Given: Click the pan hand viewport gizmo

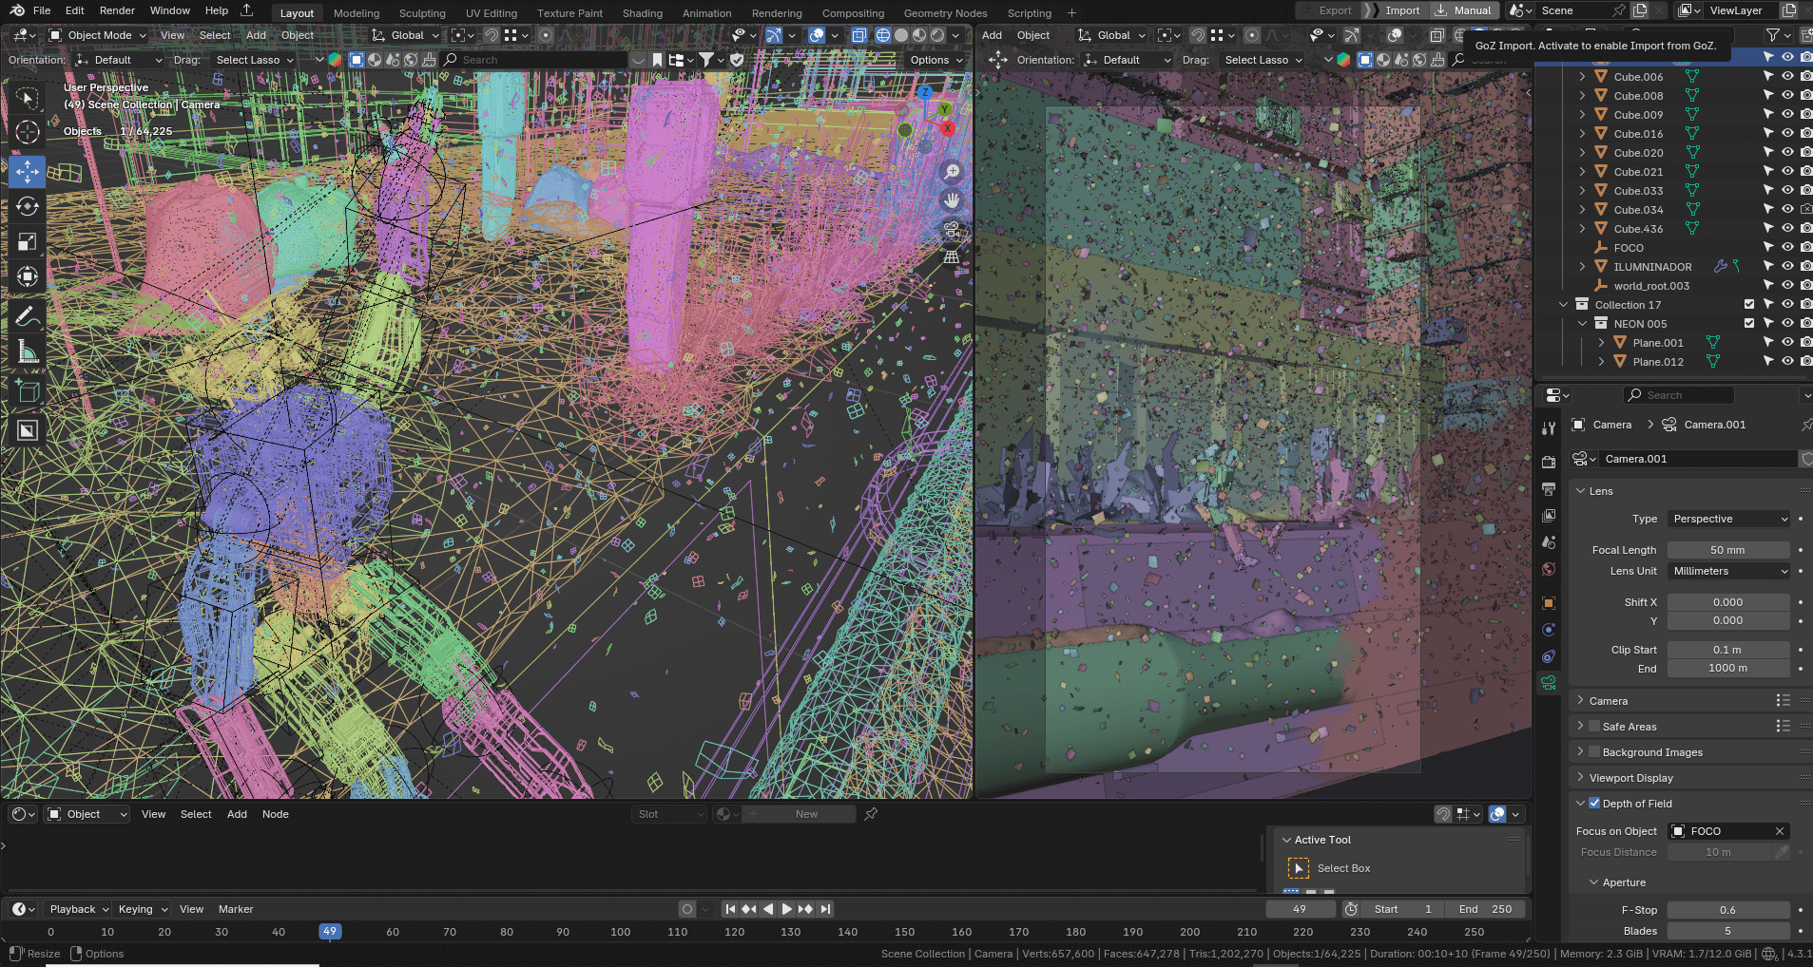Looking at the screenshot, I should click(952, 200).
